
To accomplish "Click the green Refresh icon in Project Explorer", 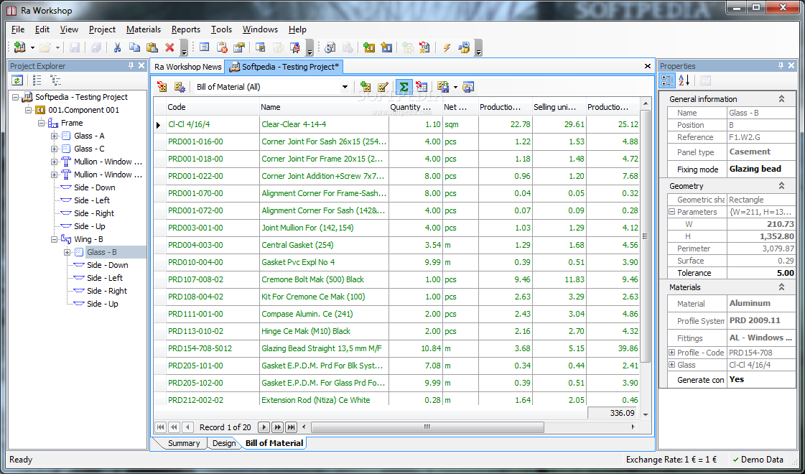I will pyautogui.click(x=17, y=80).
